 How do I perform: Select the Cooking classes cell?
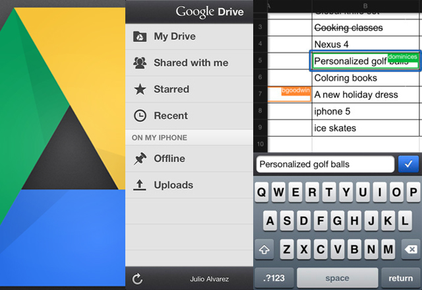point(365,28)
